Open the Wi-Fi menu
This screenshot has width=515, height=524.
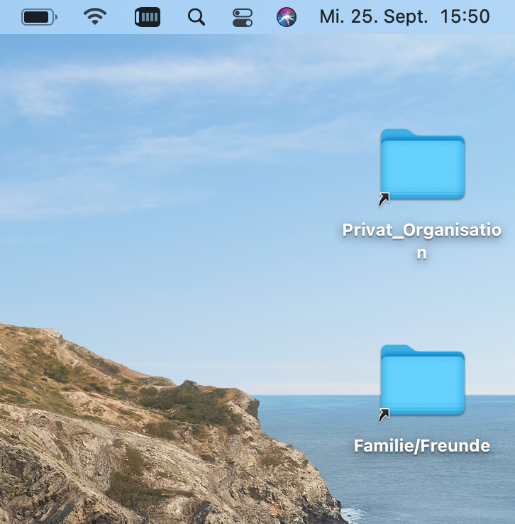[x=95, y=16]
